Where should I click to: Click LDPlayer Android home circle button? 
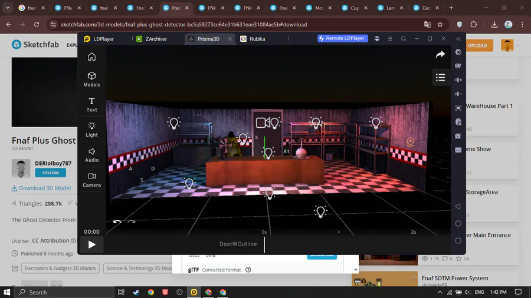pos(458,224)
